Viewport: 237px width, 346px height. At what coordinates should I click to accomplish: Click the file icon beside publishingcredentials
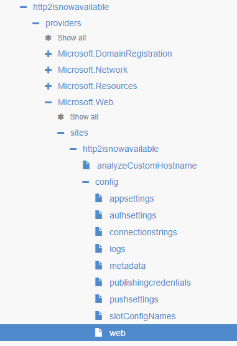coord(98,282)
